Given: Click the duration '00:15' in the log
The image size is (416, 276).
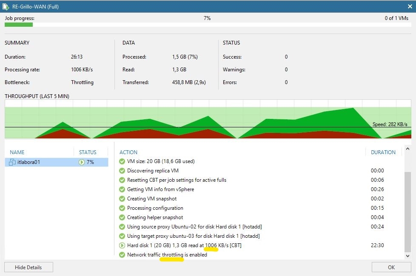Looking at the screenshot, I should 377,208.
